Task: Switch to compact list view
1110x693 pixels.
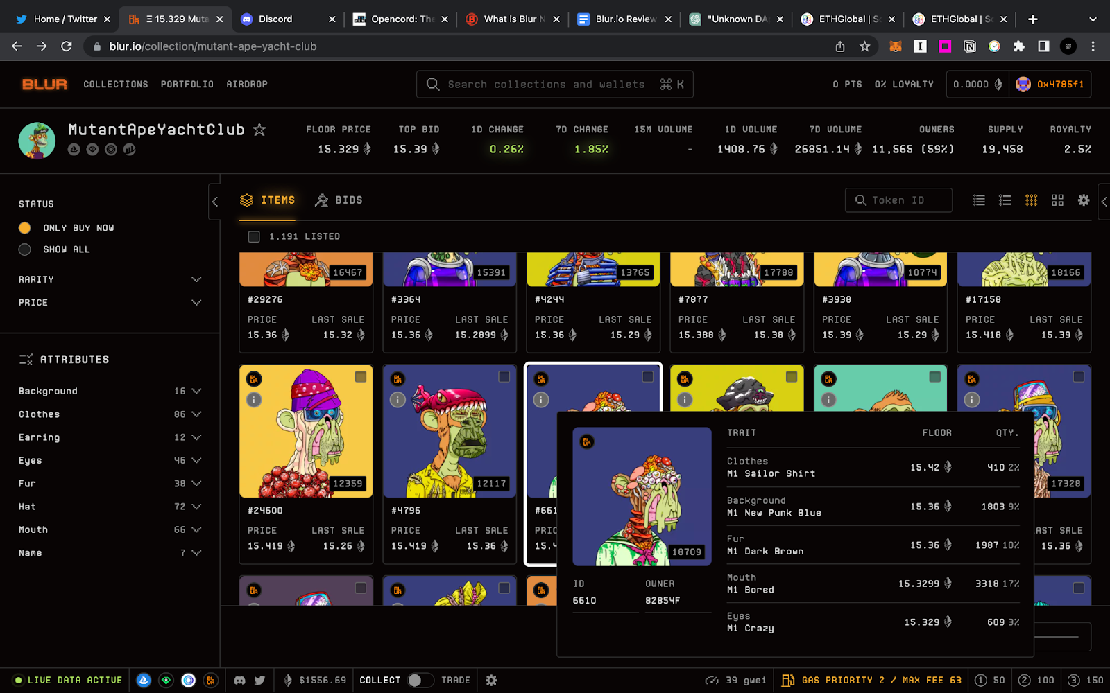Action: pyautogui.click(x=979, y=200)
